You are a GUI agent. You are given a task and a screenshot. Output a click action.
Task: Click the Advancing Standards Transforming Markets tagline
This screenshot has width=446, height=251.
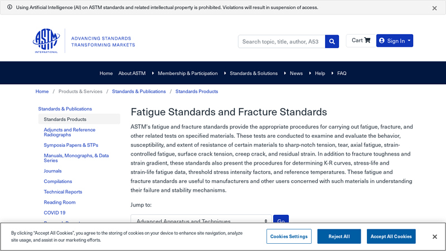tap(103, 41)
